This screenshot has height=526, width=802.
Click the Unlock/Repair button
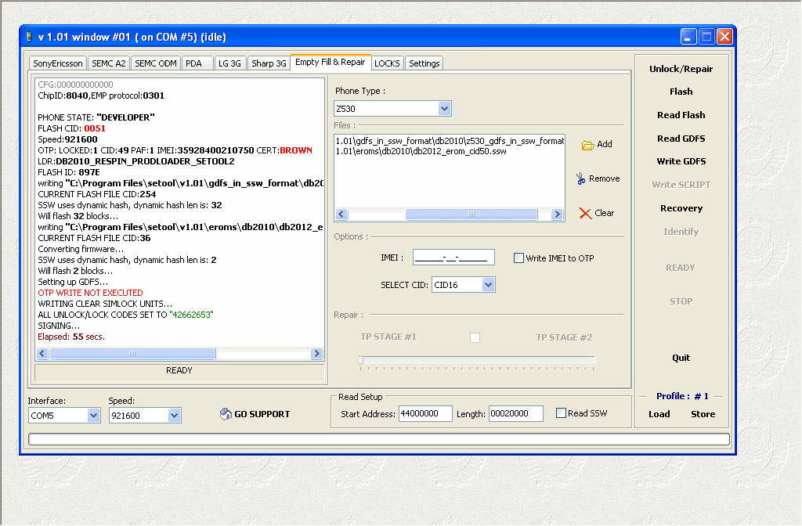[681, 69]
